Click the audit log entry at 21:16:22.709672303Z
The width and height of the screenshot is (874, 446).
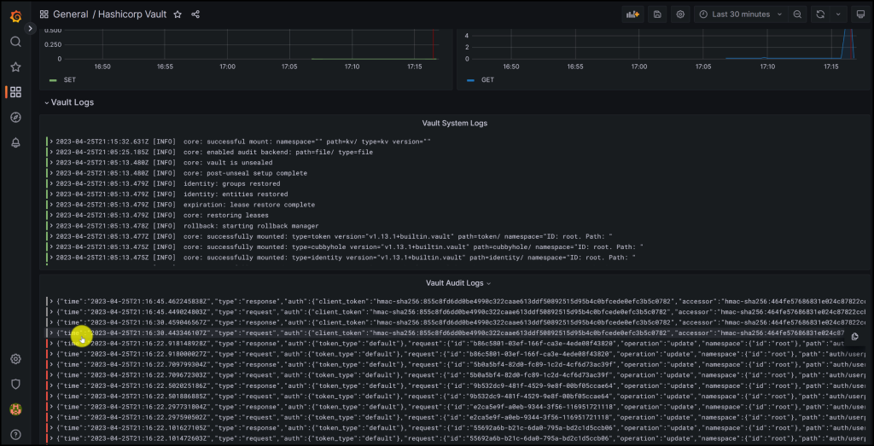tap(456, 375)
